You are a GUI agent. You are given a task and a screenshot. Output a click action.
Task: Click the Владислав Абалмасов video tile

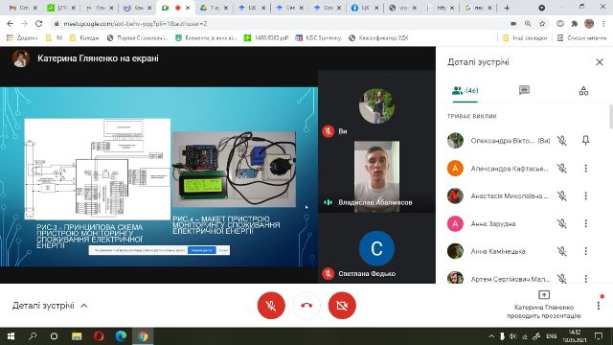376,176
